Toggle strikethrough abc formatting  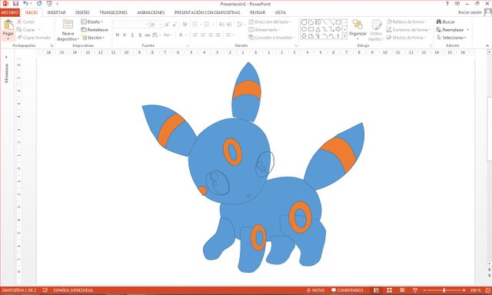(x=147, y=35)
